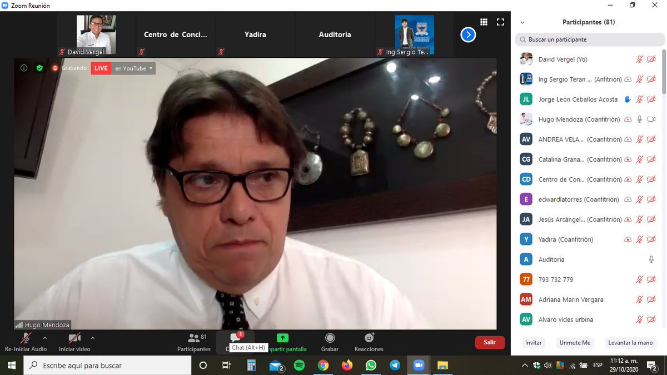Open File Explorer from the taskbar
The image size is (667, 375).
tap(442, 365)
